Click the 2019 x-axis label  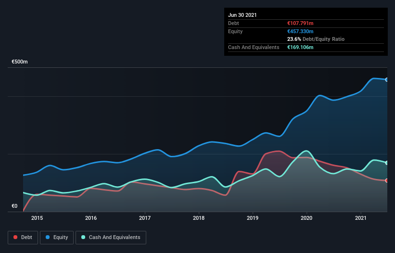coord(253,218)
